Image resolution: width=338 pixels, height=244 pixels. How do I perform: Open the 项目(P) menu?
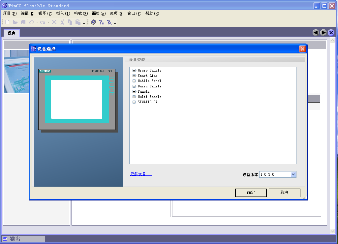pos(10,14)
